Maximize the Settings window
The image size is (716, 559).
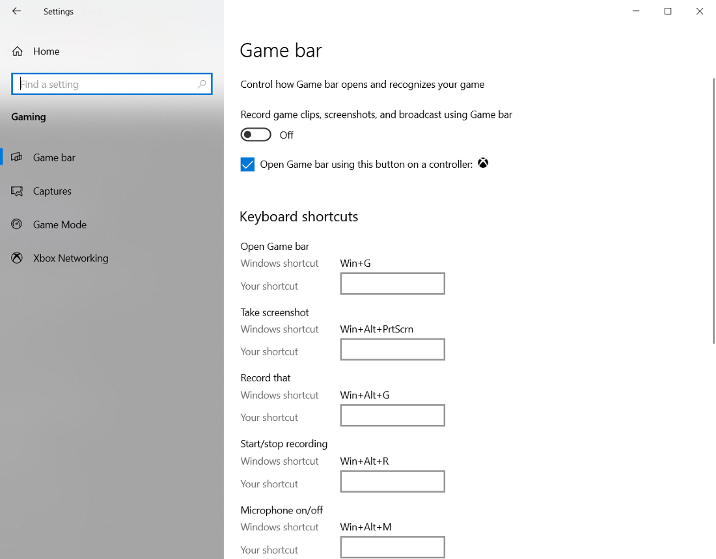pos(668,11)
